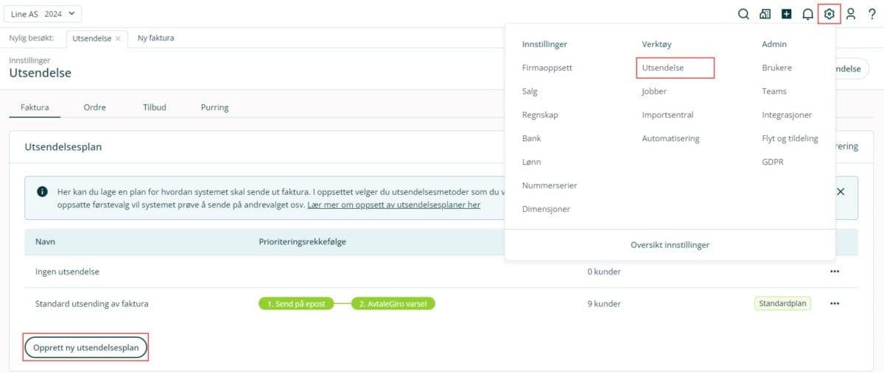Viewport: 884px width, 373px height.
Task: Open the user profile icon
Action: [850, 14]
